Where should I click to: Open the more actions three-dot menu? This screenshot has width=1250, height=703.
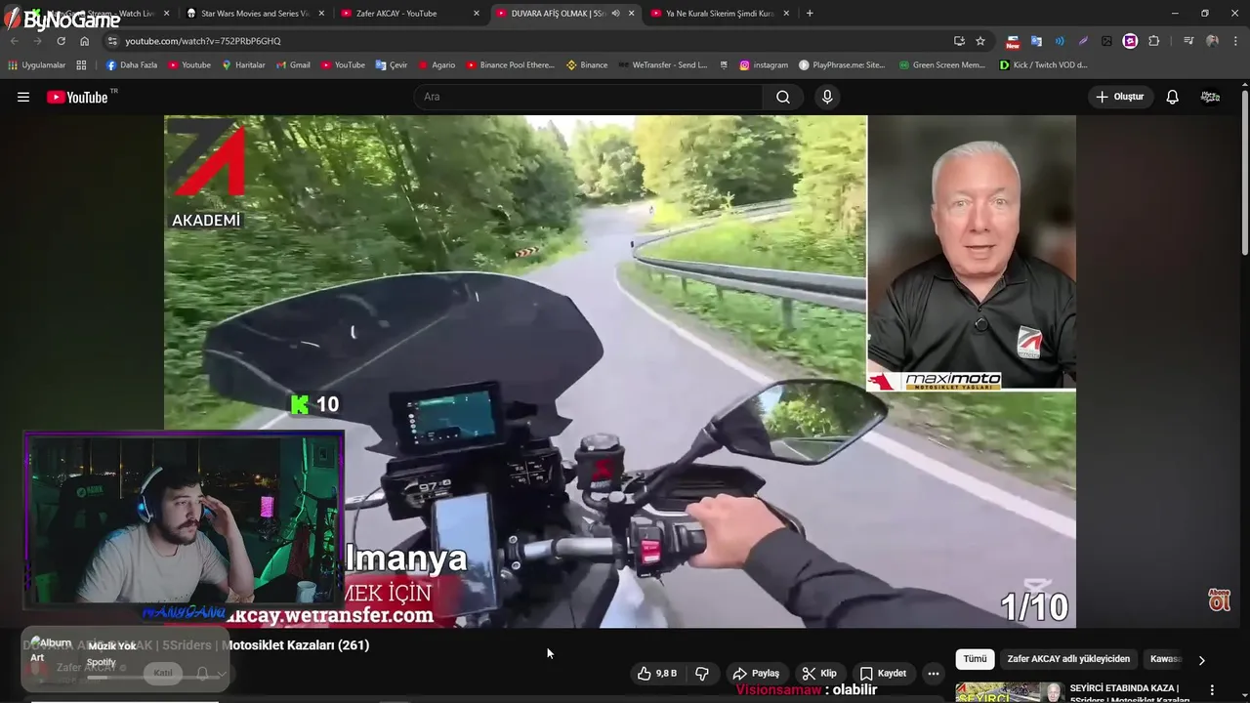tap(934, 674)
